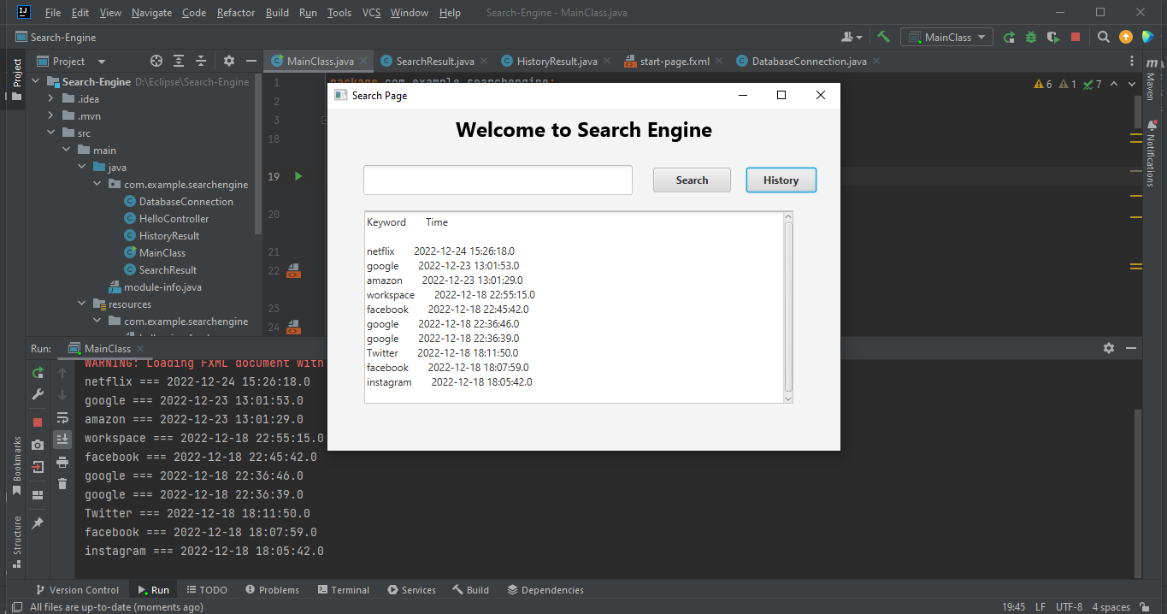Open the VCS menu
The width and height of the screenshot is (1167, 614).
pyautogui.click(x=371, y=13)
